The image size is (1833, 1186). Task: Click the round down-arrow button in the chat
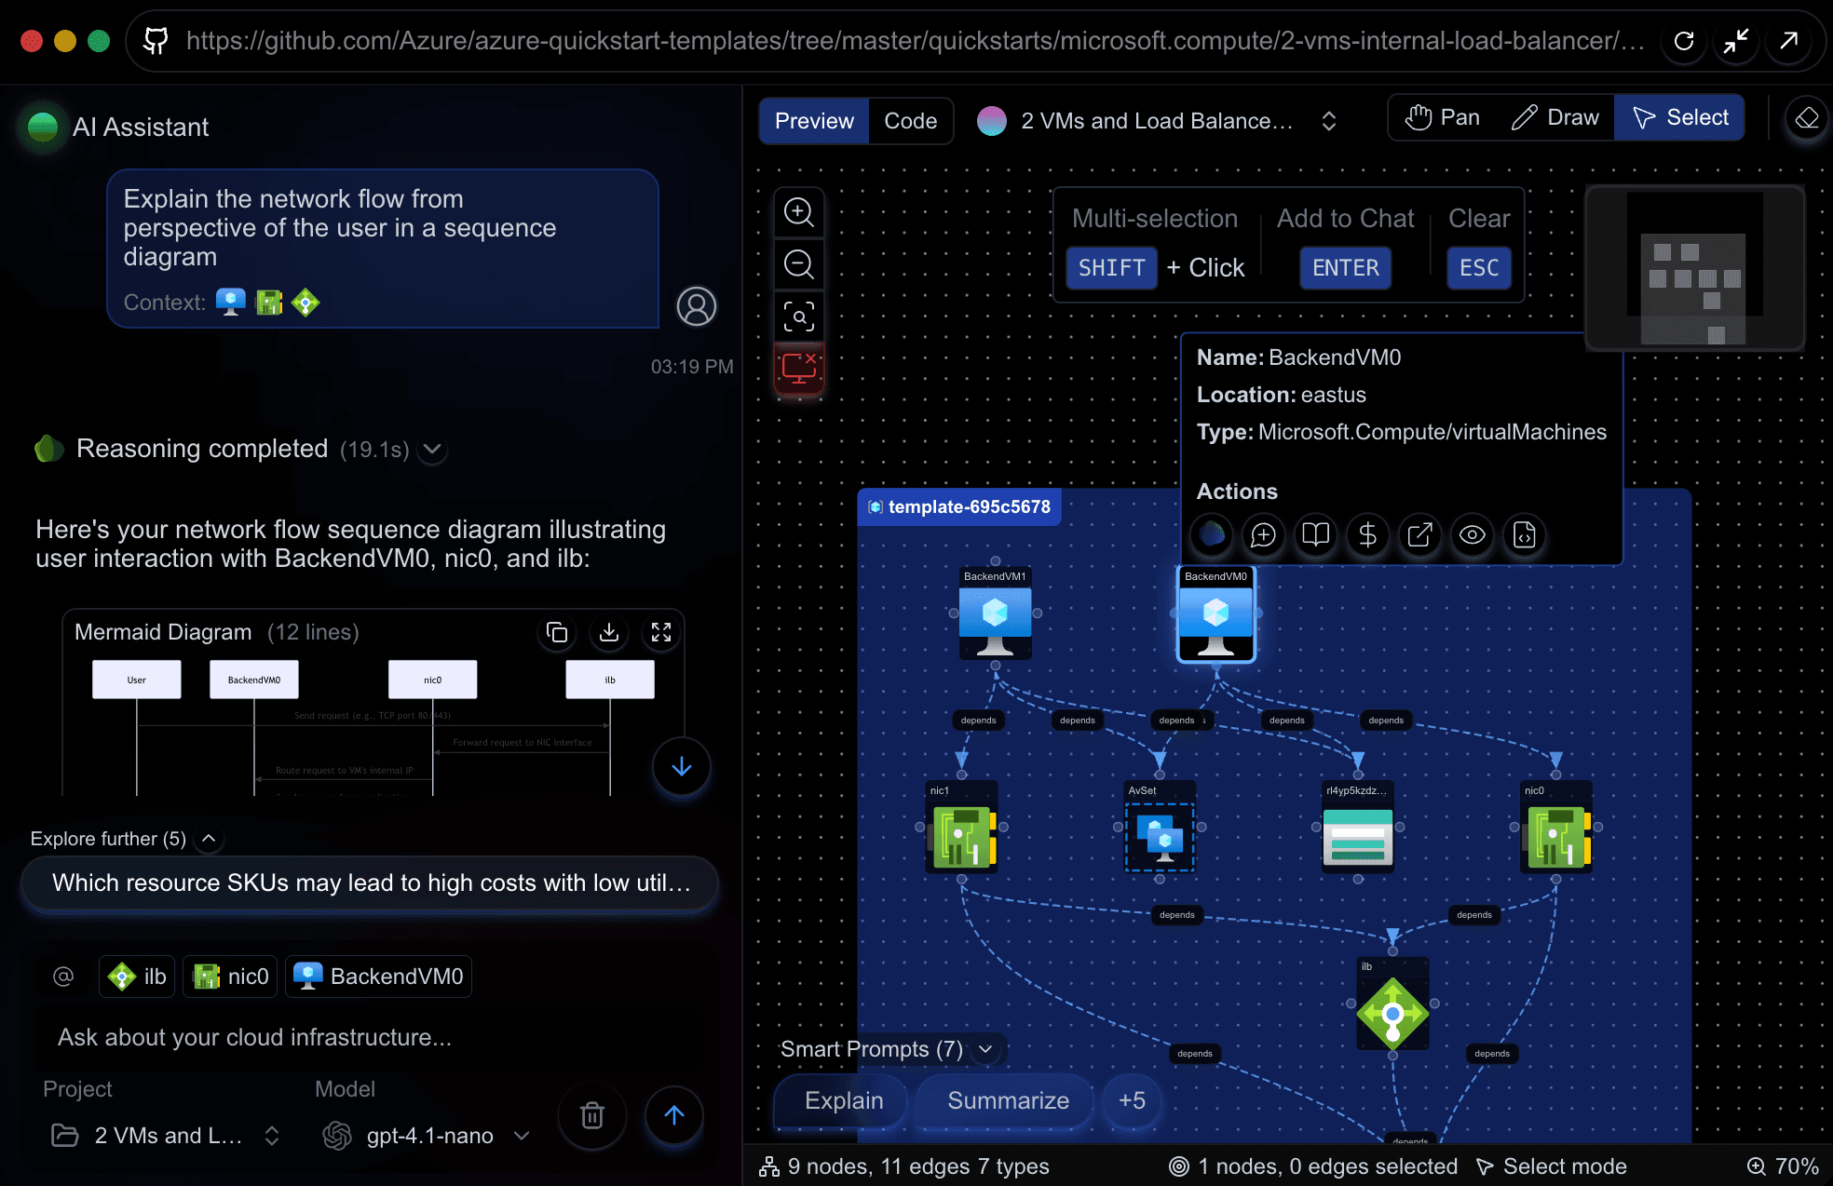click(x=682, y=767)
